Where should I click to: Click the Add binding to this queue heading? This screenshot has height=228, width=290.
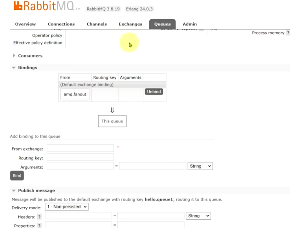35,136
